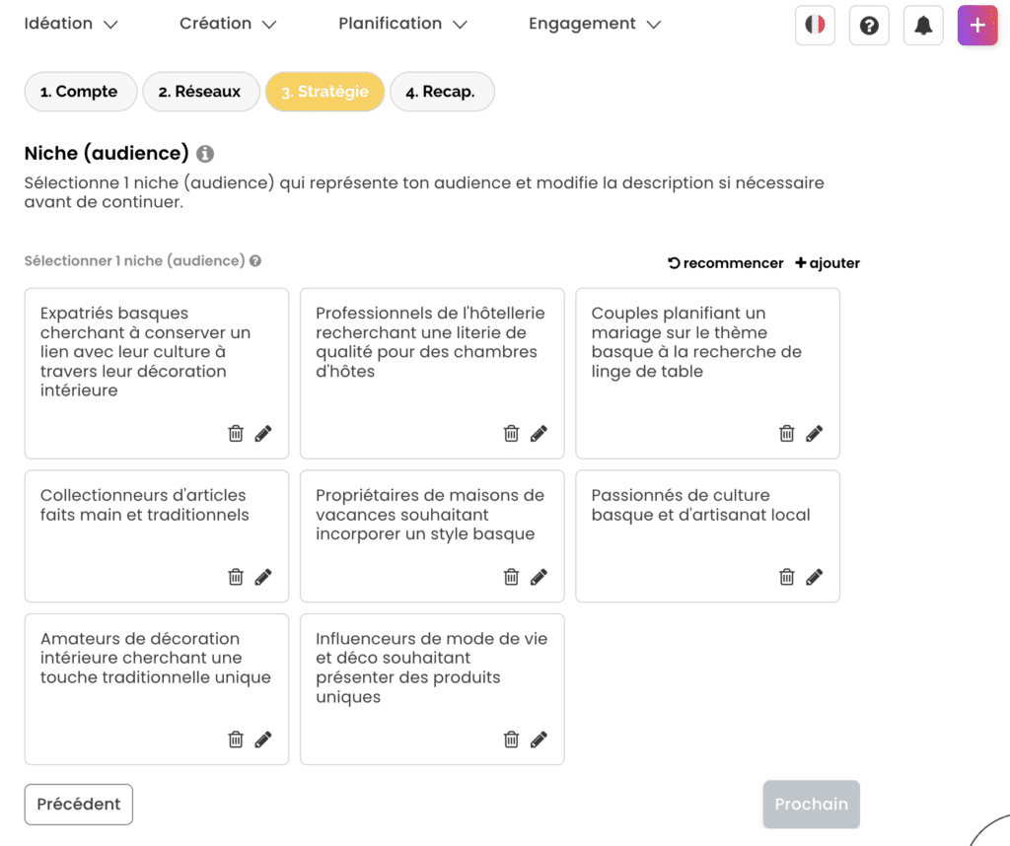Delete the Propriétaires de maisons niche

click(x=511, y=577)
